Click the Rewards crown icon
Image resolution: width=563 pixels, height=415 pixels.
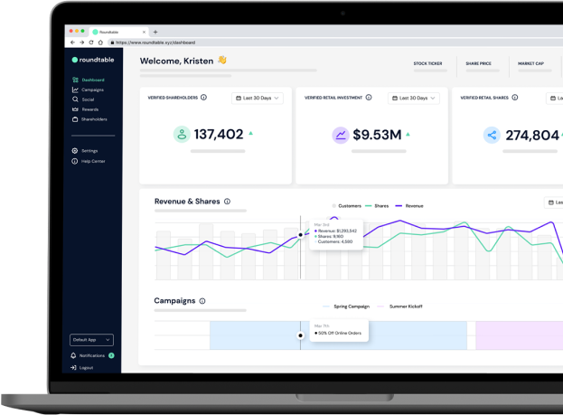click(75, 109)
